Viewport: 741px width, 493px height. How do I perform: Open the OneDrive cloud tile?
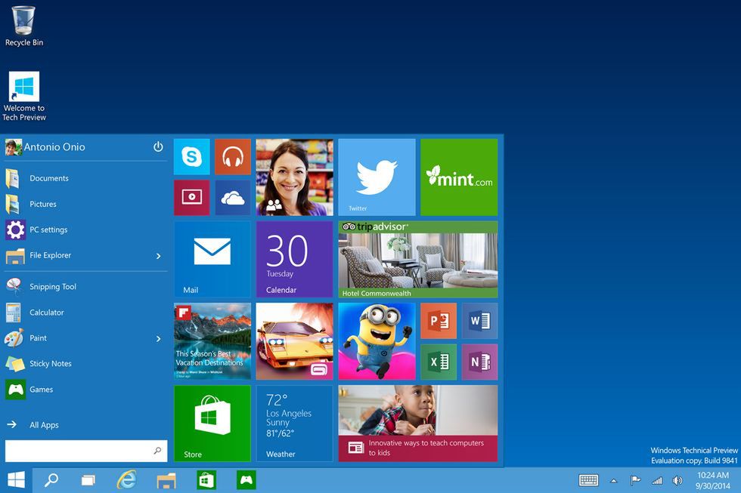tap(233, 196)
